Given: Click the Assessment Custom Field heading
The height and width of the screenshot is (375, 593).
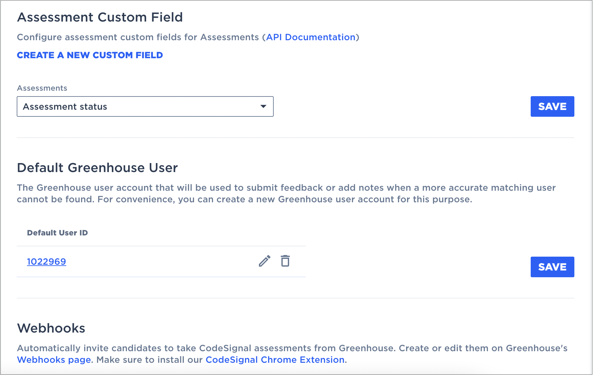Looking at the screenshot, I should 100,17.
